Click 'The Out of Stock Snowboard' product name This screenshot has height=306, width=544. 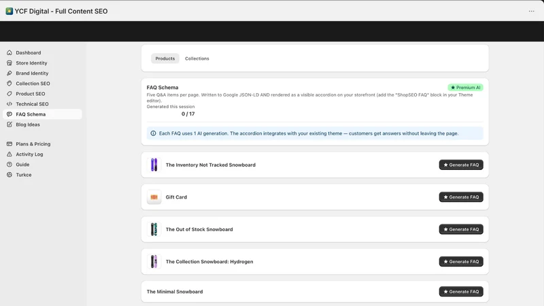199,229
